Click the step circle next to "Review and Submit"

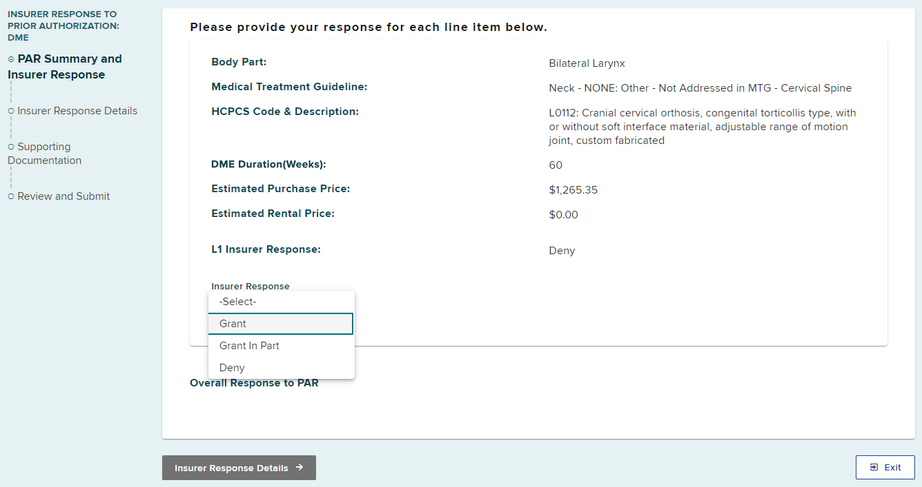pos(10,196)
